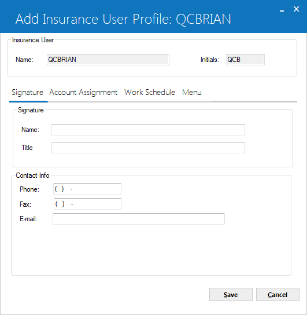307x315 pixels.
Task: Cancel adding the user profile
Action: tap(278, 295)
